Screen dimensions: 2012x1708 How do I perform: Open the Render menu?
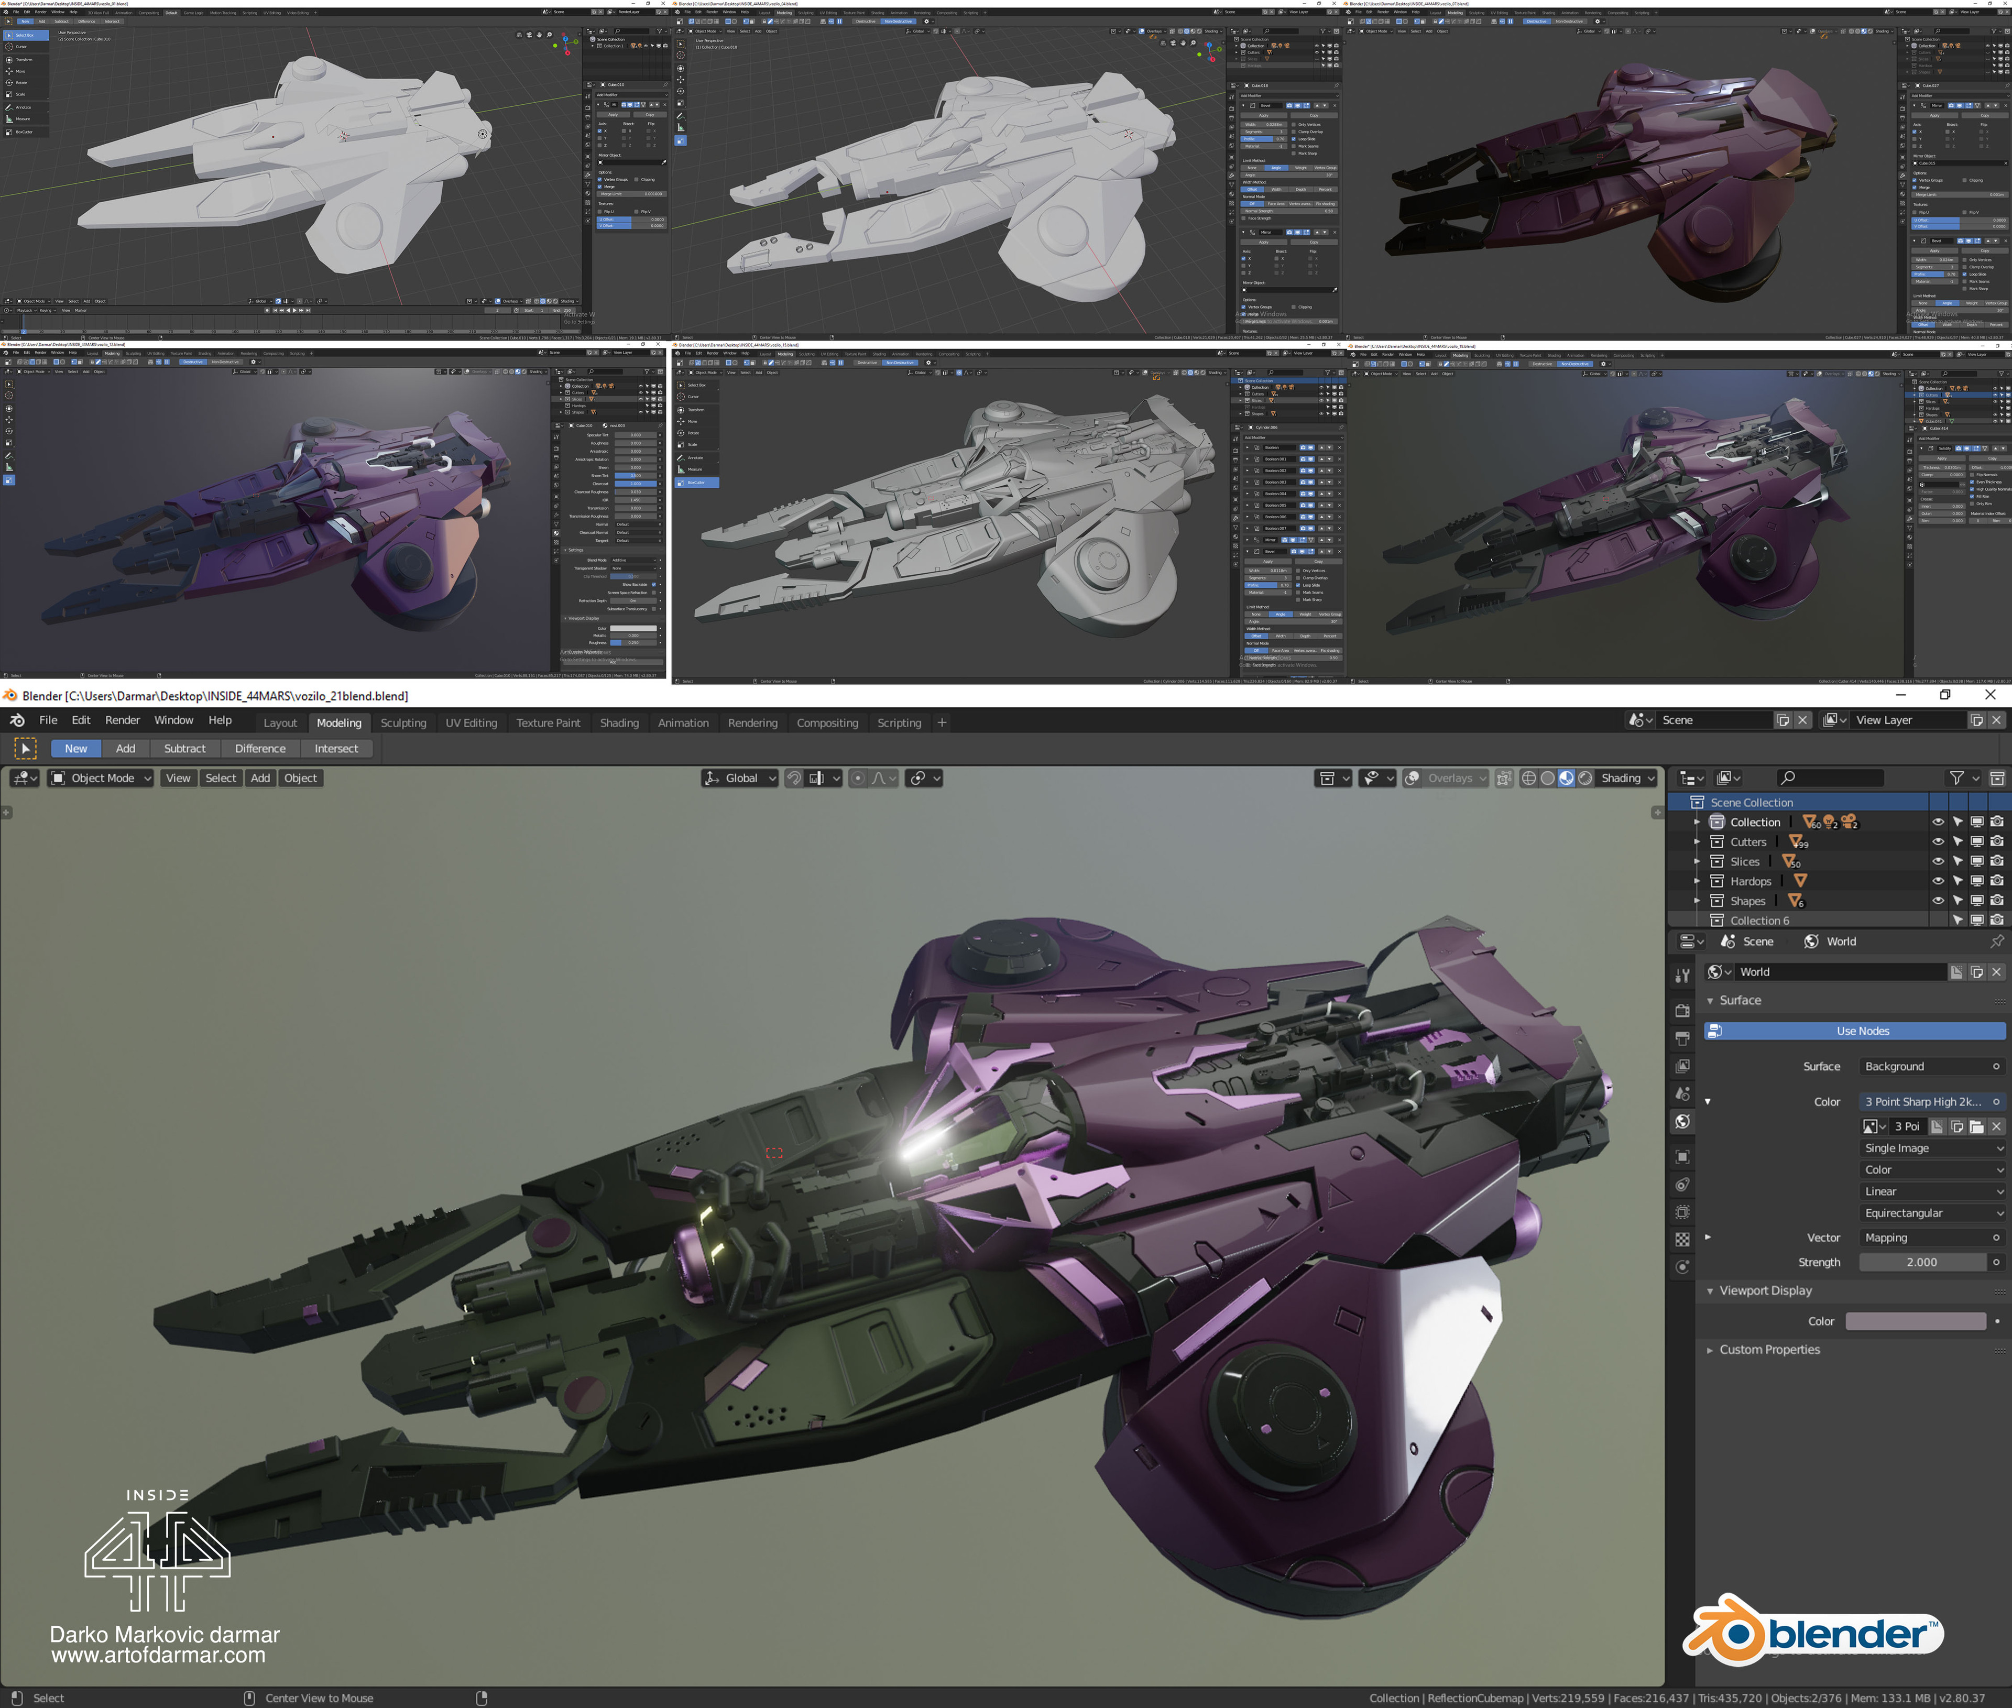tap(122, 720)
